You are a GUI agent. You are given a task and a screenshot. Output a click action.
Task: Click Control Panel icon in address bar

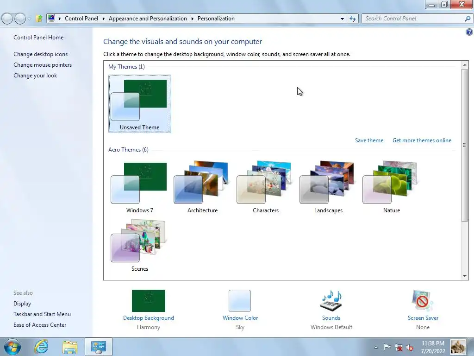tap(51, 18)
